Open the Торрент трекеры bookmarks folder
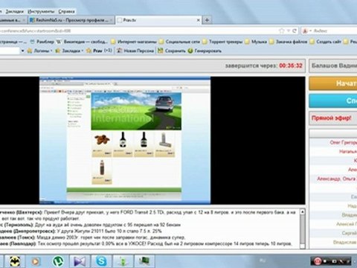 pos(222,42)
